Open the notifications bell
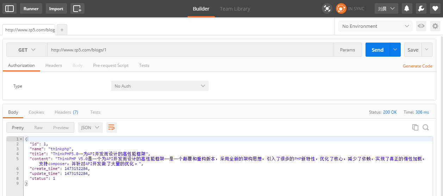Viewport: 443px width, 196px height. click(407, 9)
